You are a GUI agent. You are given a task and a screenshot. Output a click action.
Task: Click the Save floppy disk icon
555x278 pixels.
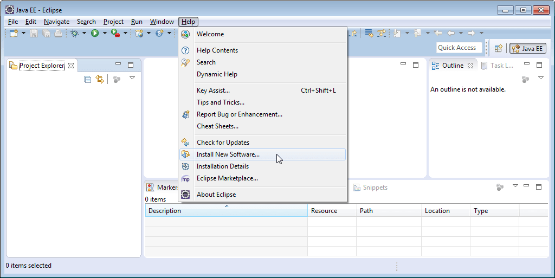(x=34, y=33)
